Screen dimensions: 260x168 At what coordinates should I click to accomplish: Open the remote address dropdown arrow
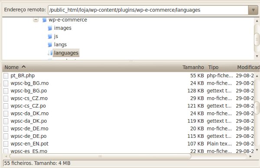pos(253,10)
